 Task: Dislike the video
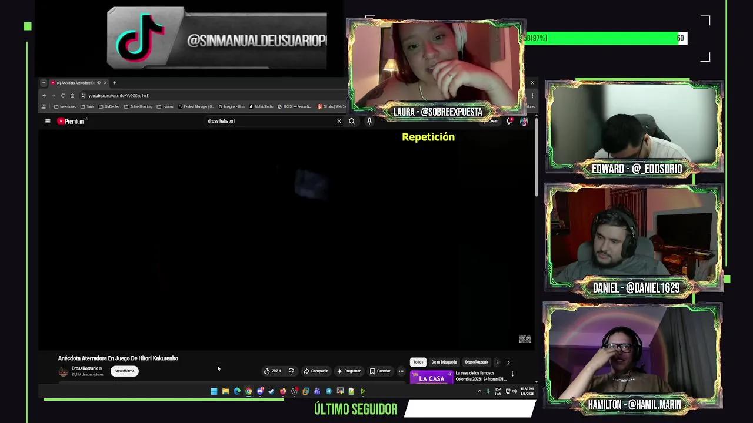(x=291, y=371)
